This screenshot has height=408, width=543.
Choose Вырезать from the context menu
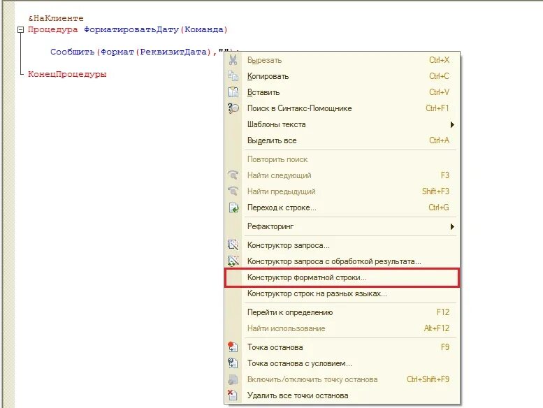[342, 60]
